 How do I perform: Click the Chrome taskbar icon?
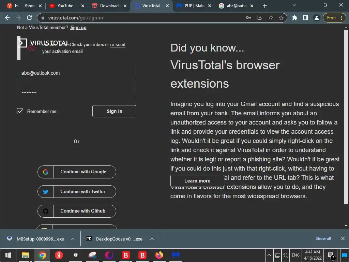[x=42, y=255]
